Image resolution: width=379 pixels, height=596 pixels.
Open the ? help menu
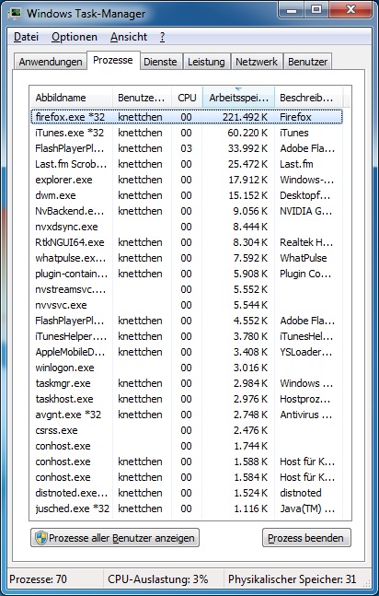click(162, 37)
